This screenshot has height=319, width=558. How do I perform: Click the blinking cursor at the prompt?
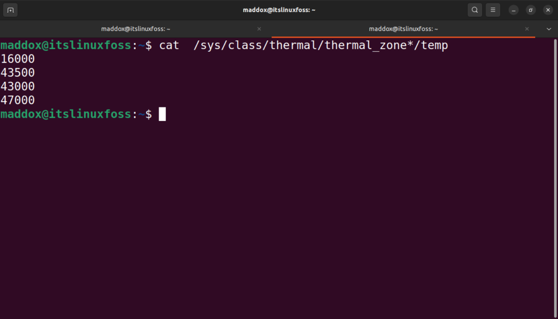click(162, 114)
